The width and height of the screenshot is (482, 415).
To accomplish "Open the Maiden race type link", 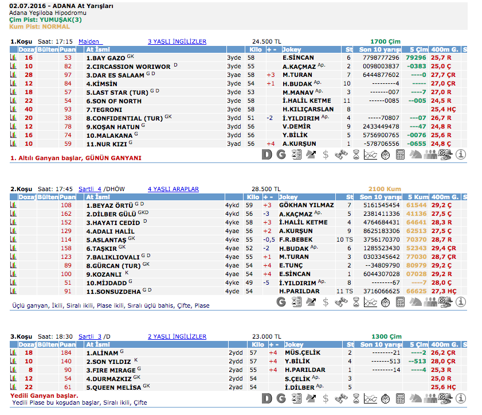I will (89, 42).
